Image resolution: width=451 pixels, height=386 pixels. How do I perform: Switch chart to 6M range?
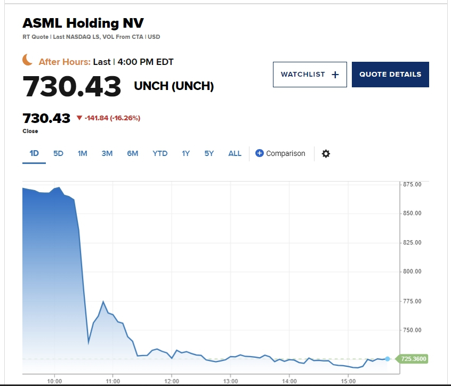coord(133,153)
